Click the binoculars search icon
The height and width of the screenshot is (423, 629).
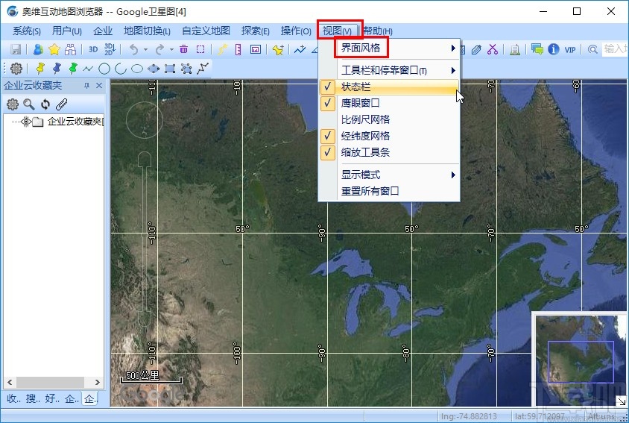[x=71, y=49]
